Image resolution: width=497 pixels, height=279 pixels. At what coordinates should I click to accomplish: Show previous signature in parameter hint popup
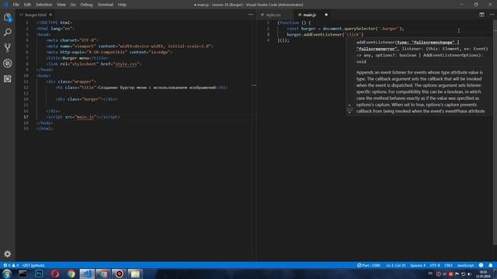pos(349,105)
